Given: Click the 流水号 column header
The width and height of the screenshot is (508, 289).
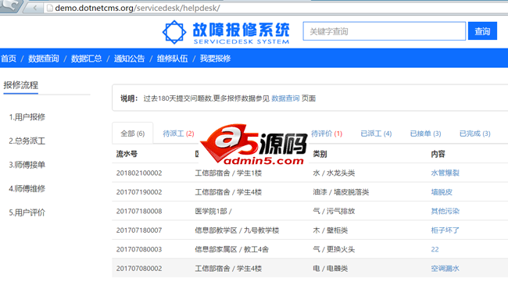Looking at the screenshot, I should (x=127, y=154).
